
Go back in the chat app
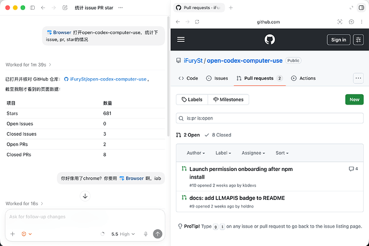click(43, 8)
